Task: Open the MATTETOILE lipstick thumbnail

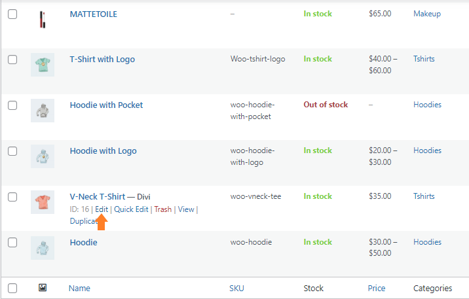Action: pyautogui.click(x=43, y=20)
